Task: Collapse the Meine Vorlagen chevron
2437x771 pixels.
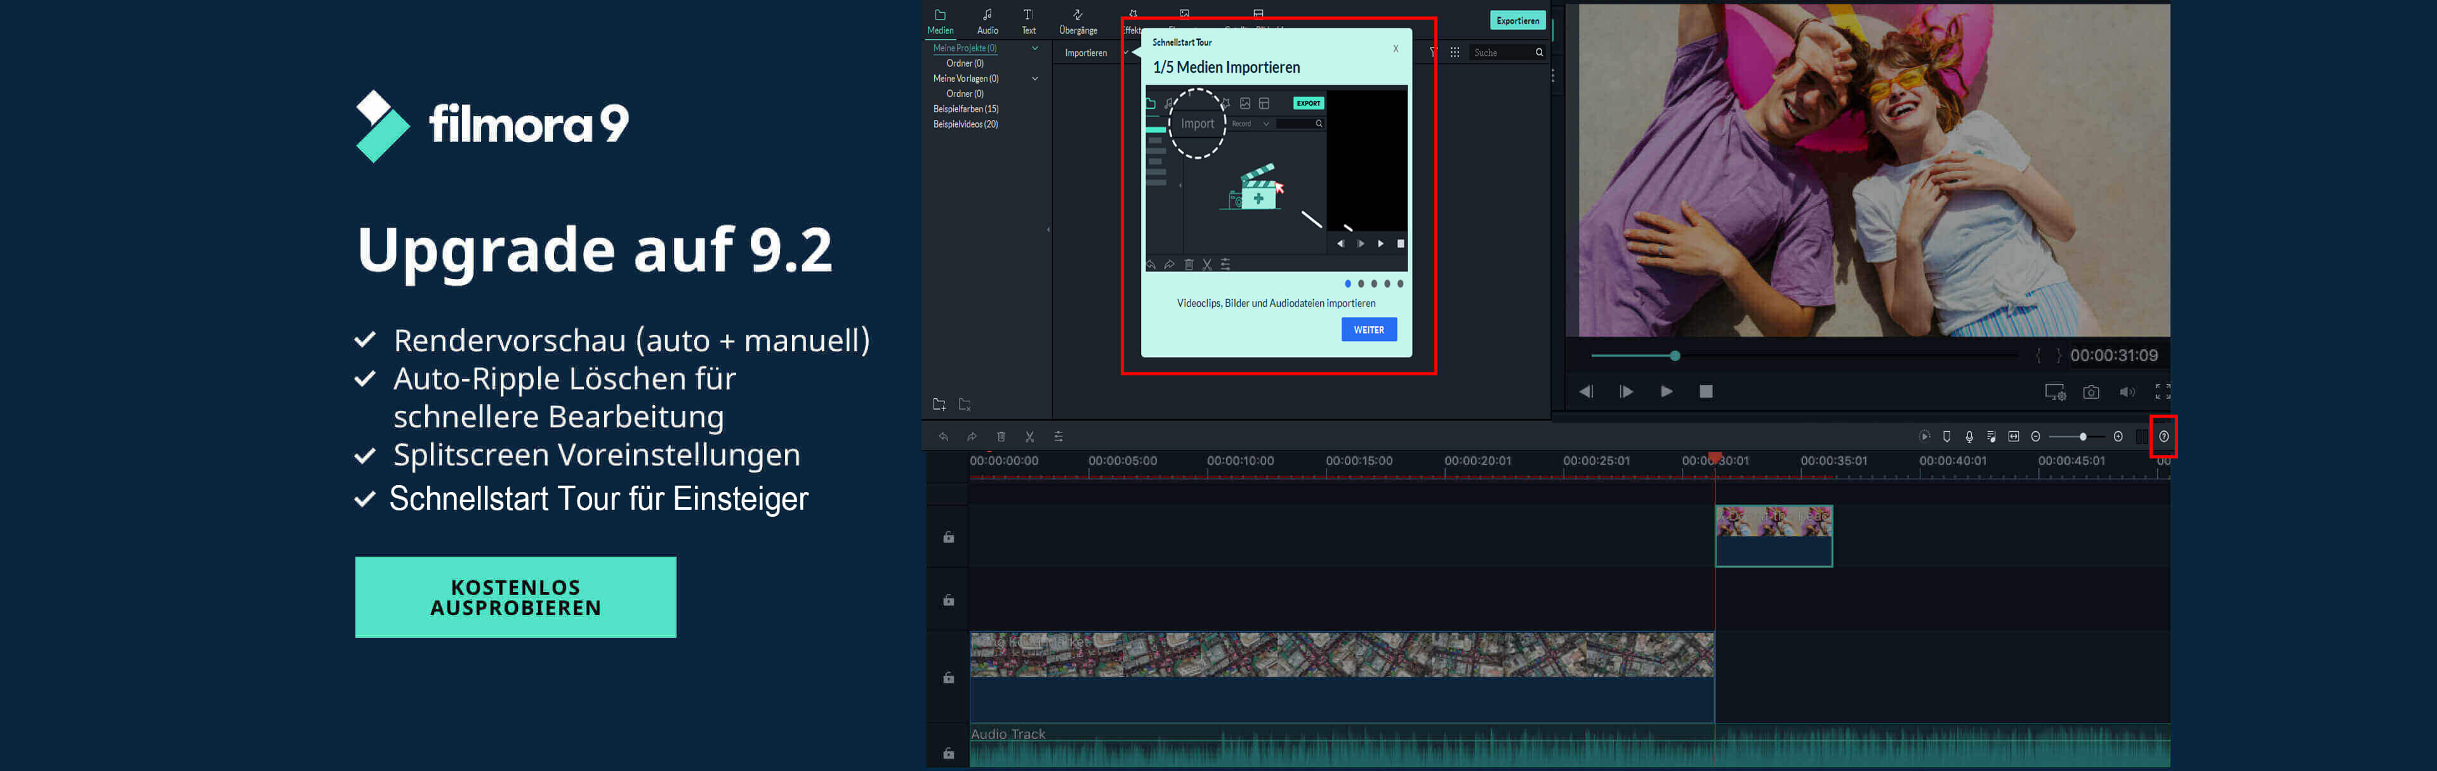Action: pos(1034,79)
